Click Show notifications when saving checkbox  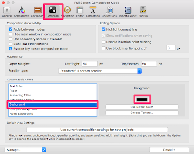pos(104,36)
